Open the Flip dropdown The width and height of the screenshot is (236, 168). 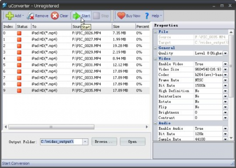[x=225, y=107]
